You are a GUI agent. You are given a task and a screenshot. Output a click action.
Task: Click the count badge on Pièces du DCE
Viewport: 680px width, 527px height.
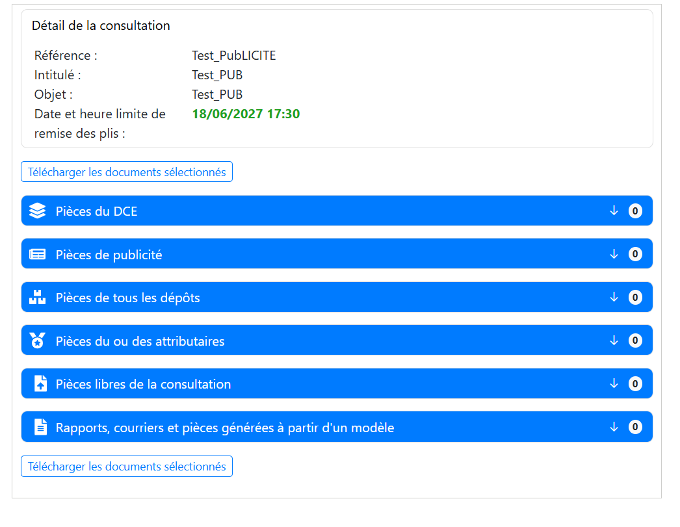tap(635, 211)
